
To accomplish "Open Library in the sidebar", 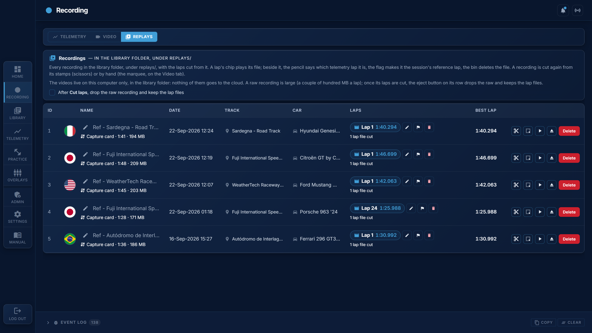I will click(17, 113).
